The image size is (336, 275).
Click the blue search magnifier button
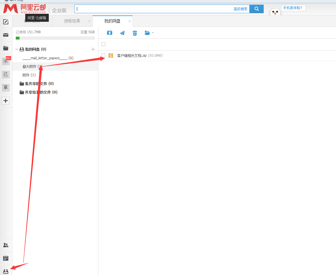(257, 9)
